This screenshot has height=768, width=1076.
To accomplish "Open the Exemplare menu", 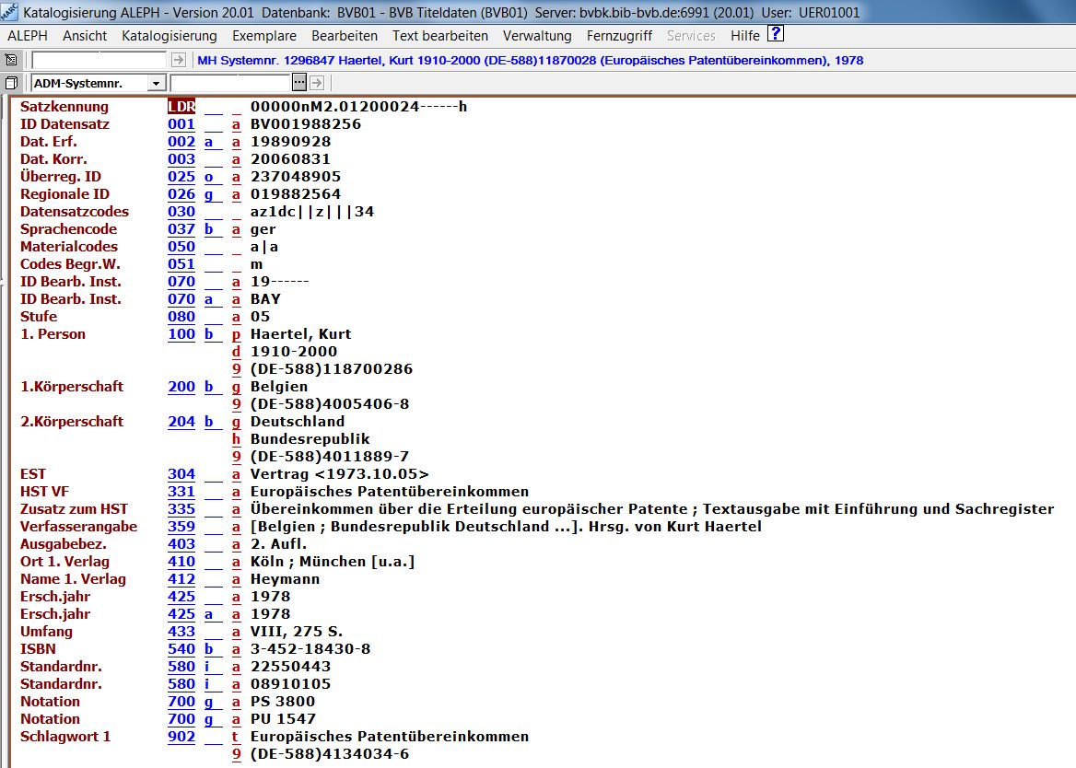I will [264, 36].
